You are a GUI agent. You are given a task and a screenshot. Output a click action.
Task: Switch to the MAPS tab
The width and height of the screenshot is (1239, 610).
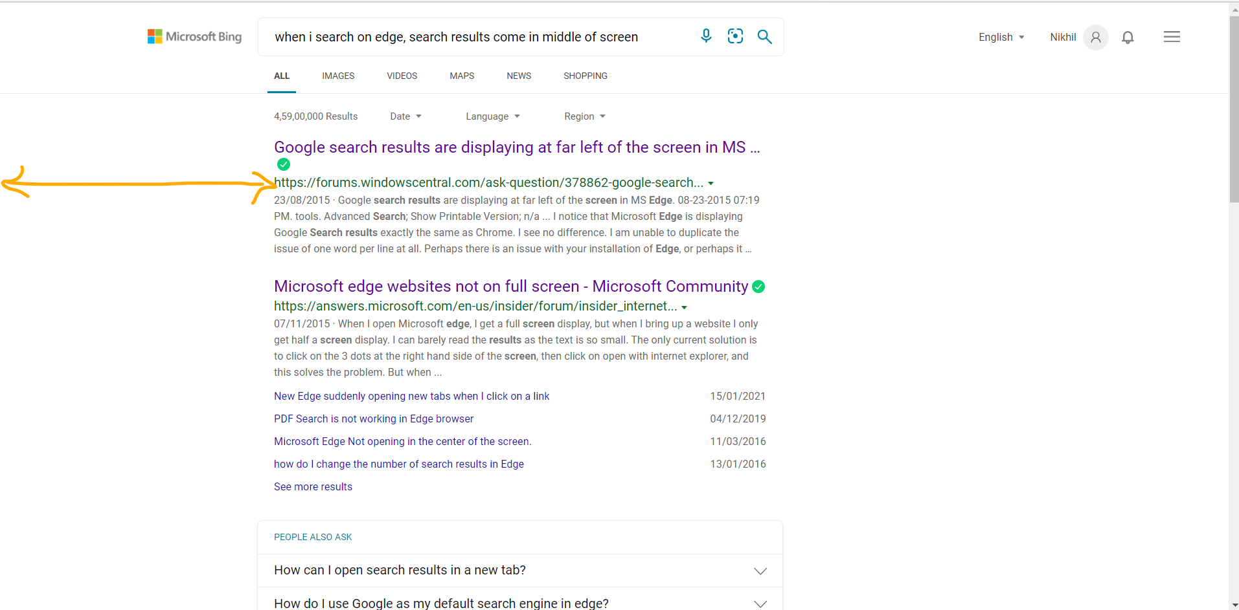click(x=462, y=76)
